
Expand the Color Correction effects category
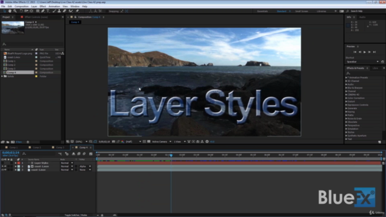pos(346,98)
